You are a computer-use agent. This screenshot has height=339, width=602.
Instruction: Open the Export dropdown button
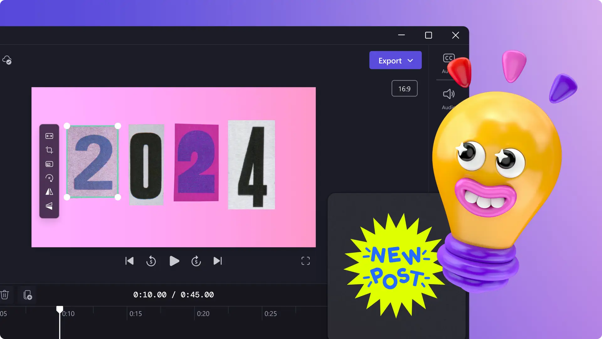(x=395, y=60)
